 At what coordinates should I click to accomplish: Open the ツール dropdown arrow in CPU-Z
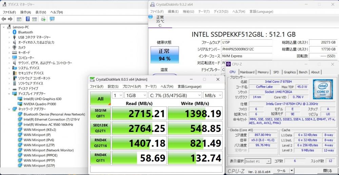[292, 171]
